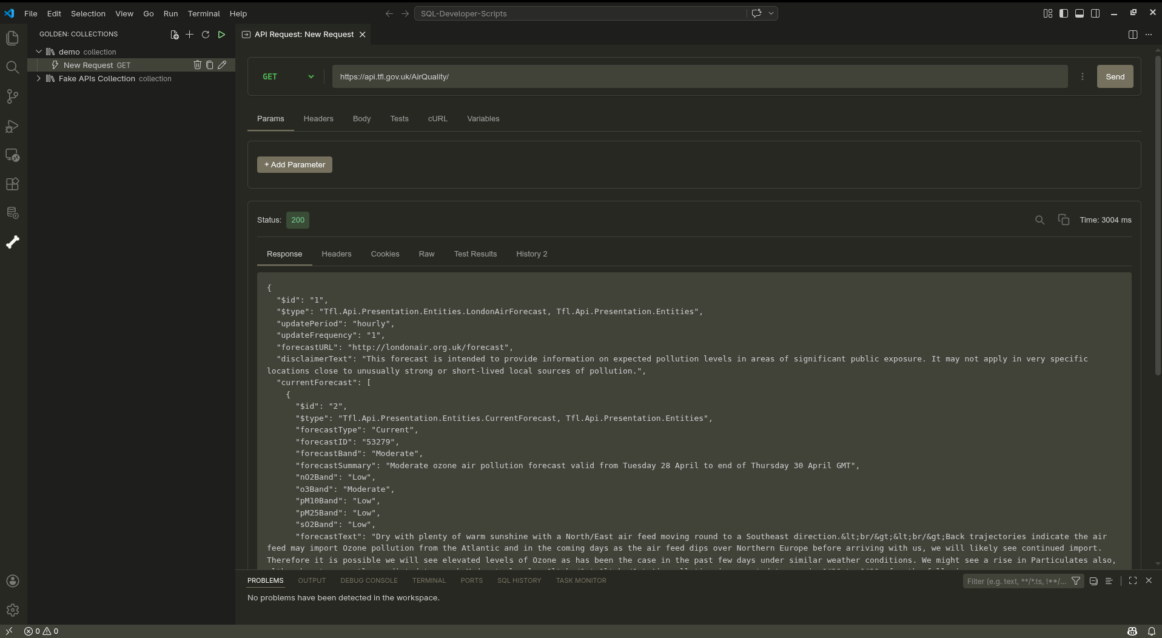Toggle the secondary sidebar visibility

tap(1096, 13)
